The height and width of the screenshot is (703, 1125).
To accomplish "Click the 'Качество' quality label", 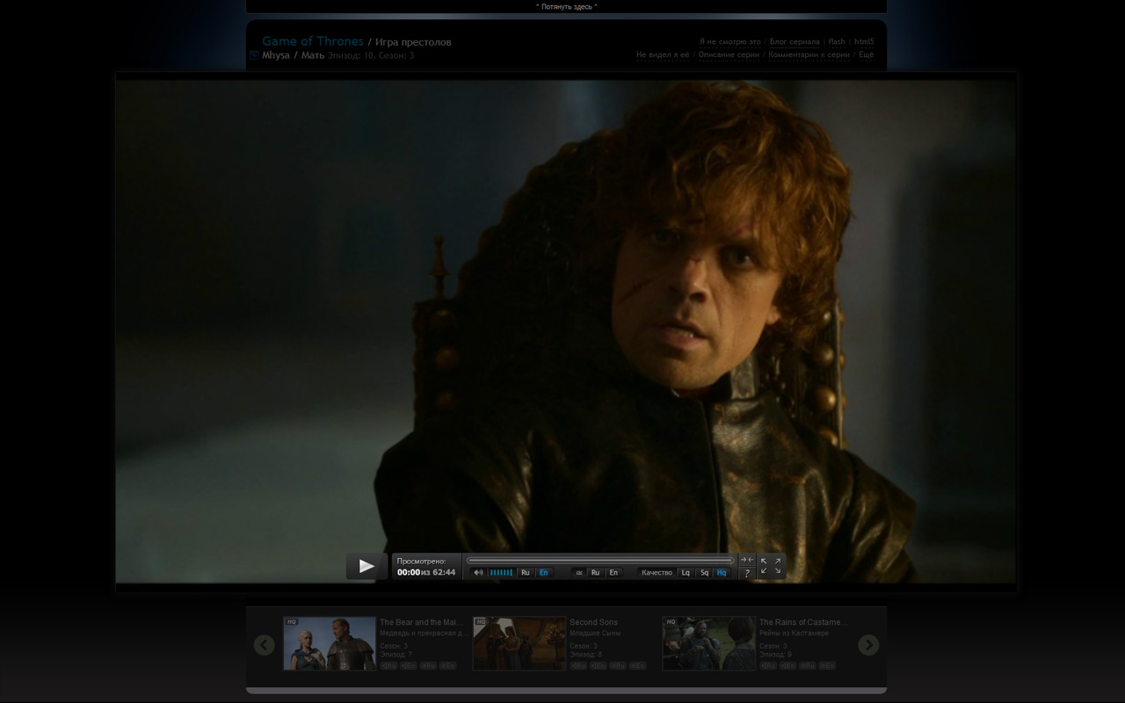I will pyautogui.click(x=657, y=573).
